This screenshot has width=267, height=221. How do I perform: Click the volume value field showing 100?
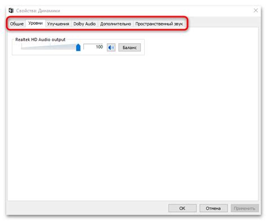[94, 47]
